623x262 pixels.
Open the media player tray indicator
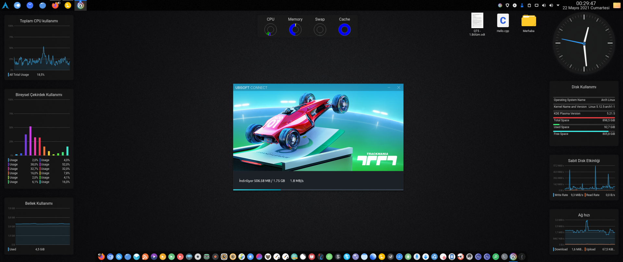pos(515,5)
